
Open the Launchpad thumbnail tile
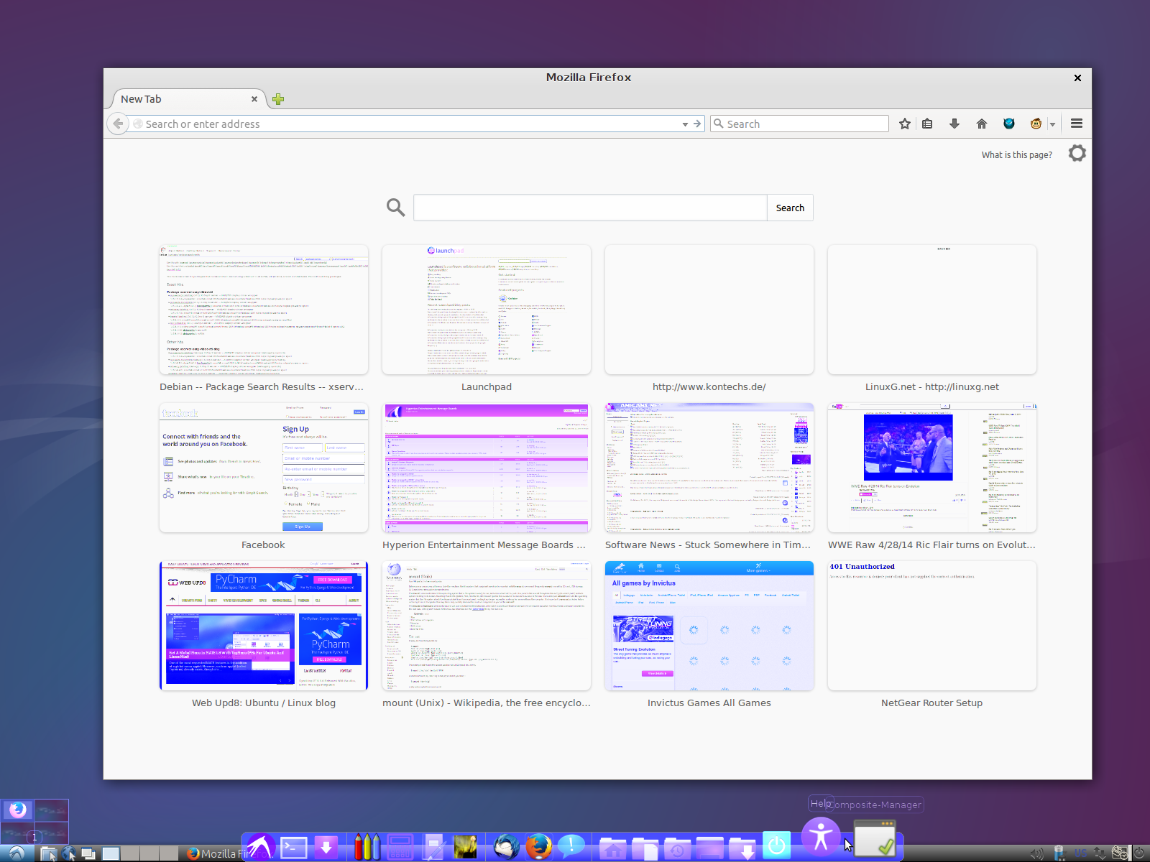487,310
